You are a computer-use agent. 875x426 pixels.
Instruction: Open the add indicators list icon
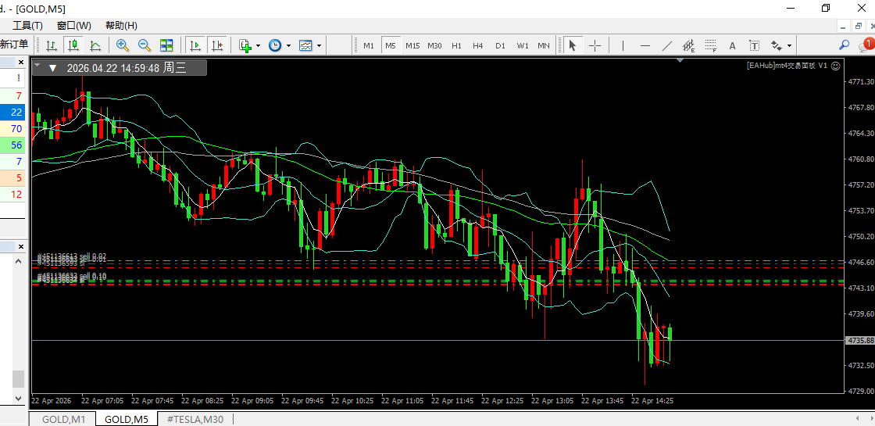point(245,46)
